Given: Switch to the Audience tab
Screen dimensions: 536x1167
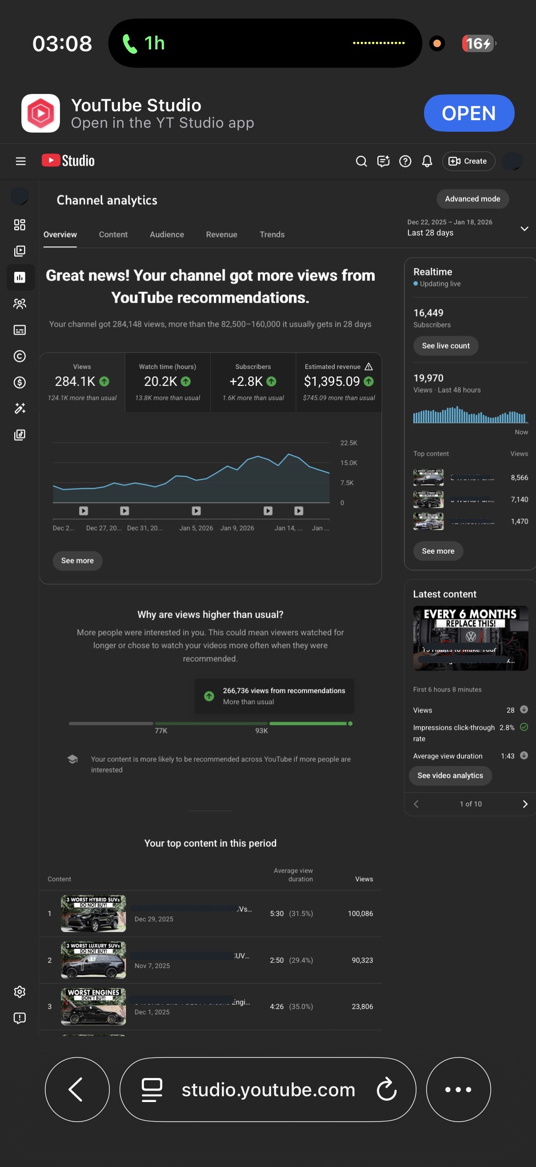Looking at the screenshot, I should pos(167,235).
